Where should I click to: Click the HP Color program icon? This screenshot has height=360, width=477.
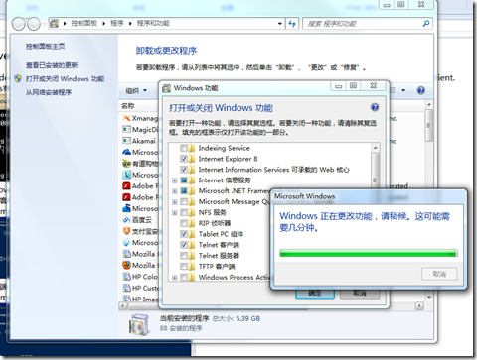pos(126,277)
